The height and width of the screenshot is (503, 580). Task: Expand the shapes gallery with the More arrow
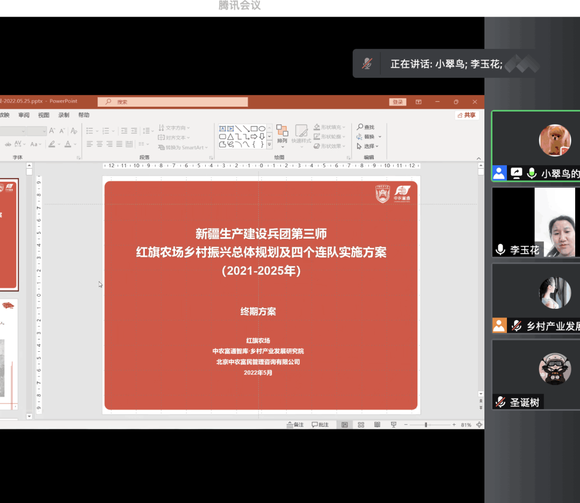click(x=269, y=145)
